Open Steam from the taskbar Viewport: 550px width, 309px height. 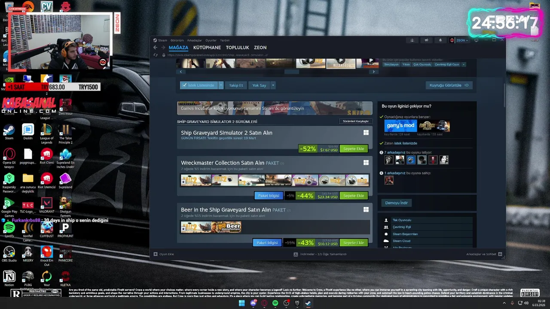tap(309, 303)
